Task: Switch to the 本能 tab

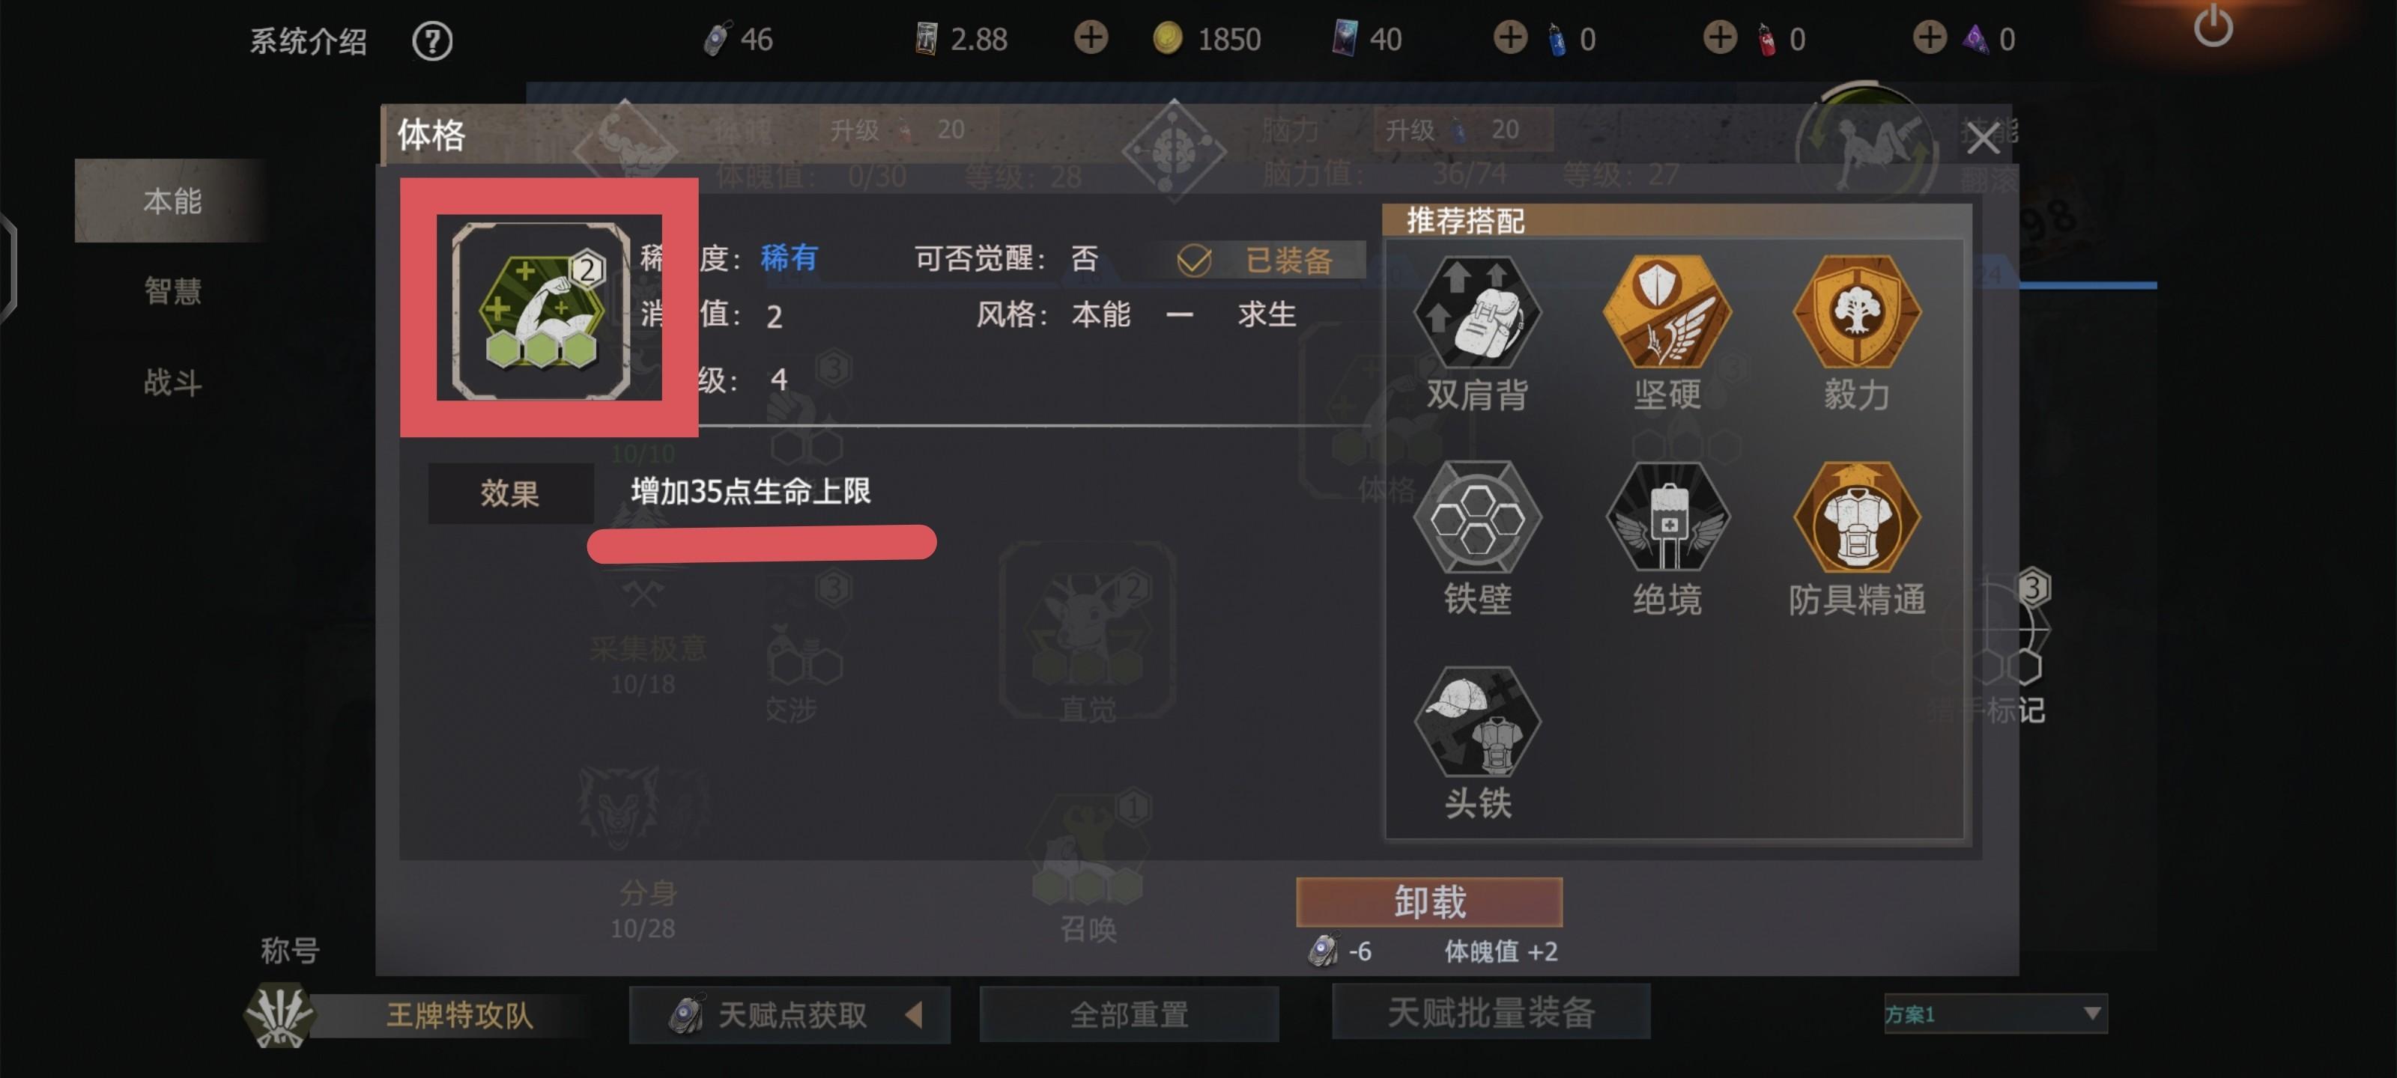Action: click(x=172, y=201)
